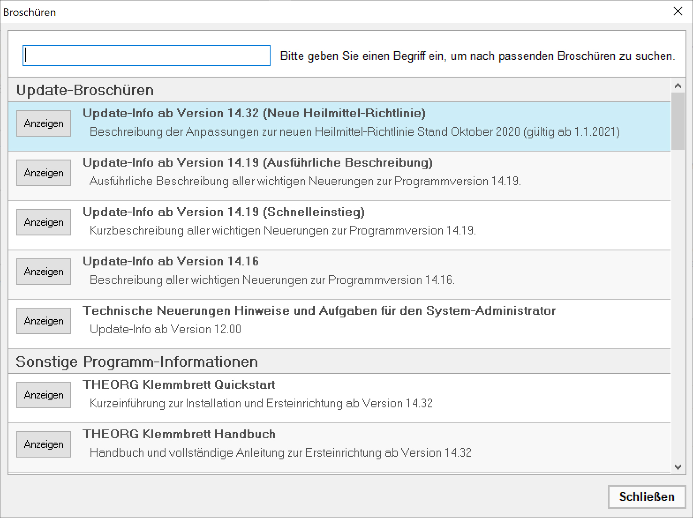Image resolution: width=693 pixels, height=518 pixels.
Task: Select the THEORG Klemmbrett Quickstart title
Action: click(179, 385)
